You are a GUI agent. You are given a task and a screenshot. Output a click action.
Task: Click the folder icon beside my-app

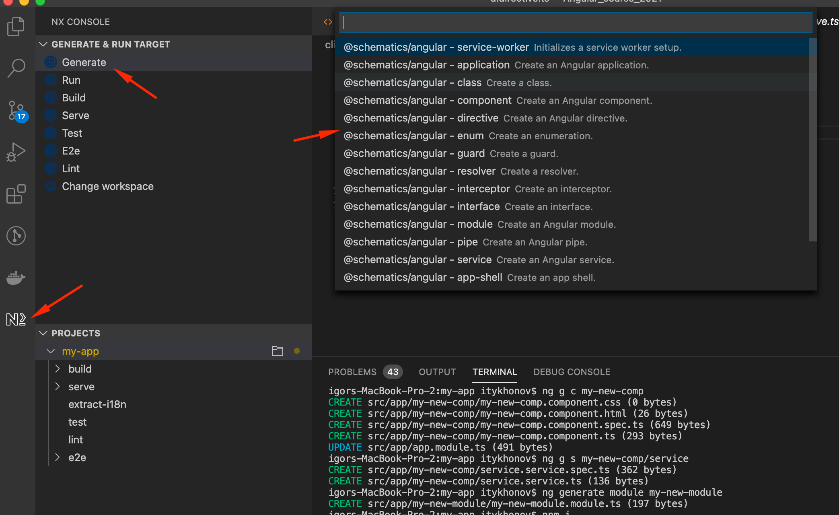277,351
